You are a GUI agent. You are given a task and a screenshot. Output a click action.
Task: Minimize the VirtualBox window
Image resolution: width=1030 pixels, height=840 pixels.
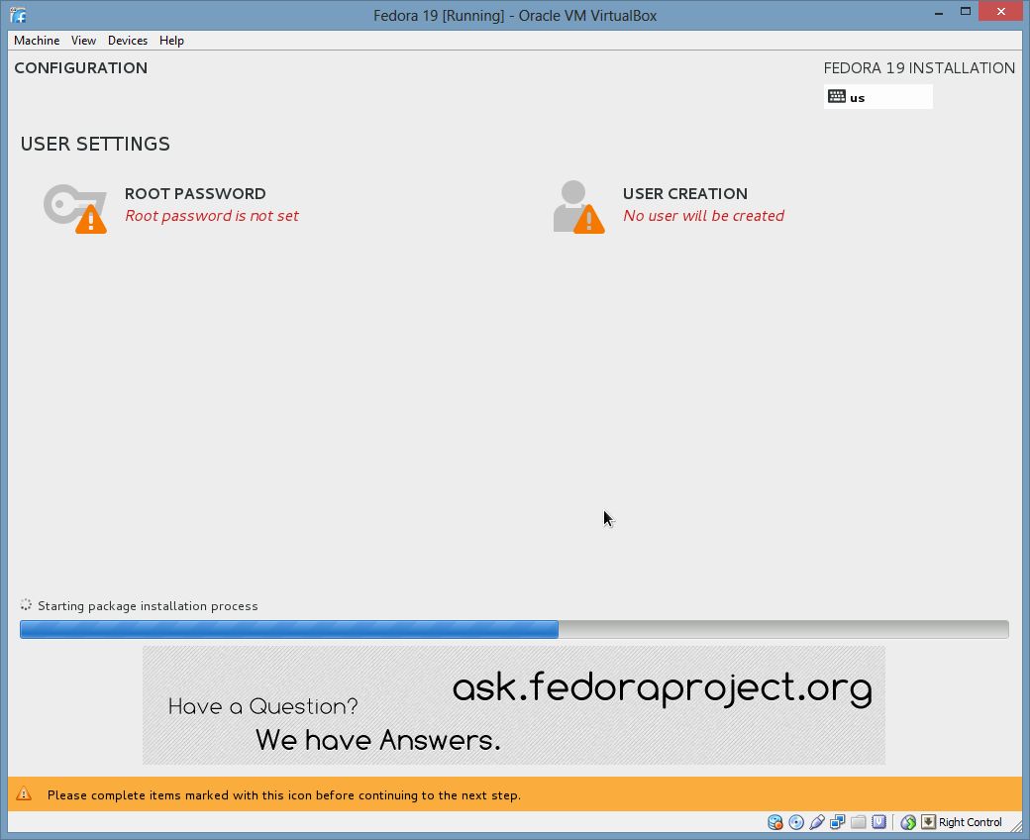(939, 13)
